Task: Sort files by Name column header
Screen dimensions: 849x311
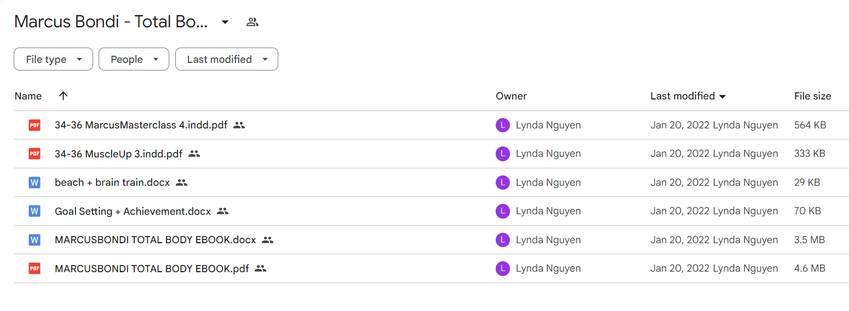Action: [x=28, y=96]
